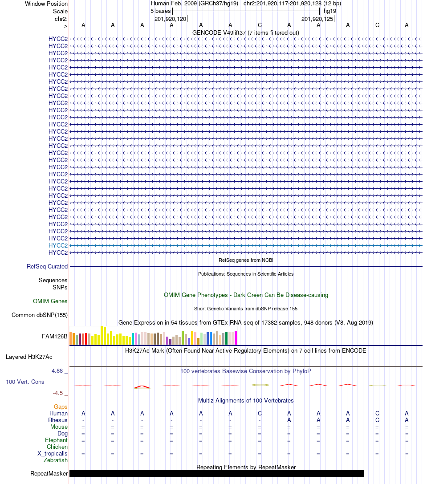
Task: Click Short Genetic Variants from dbSNP title
Action: click(246, 309)
